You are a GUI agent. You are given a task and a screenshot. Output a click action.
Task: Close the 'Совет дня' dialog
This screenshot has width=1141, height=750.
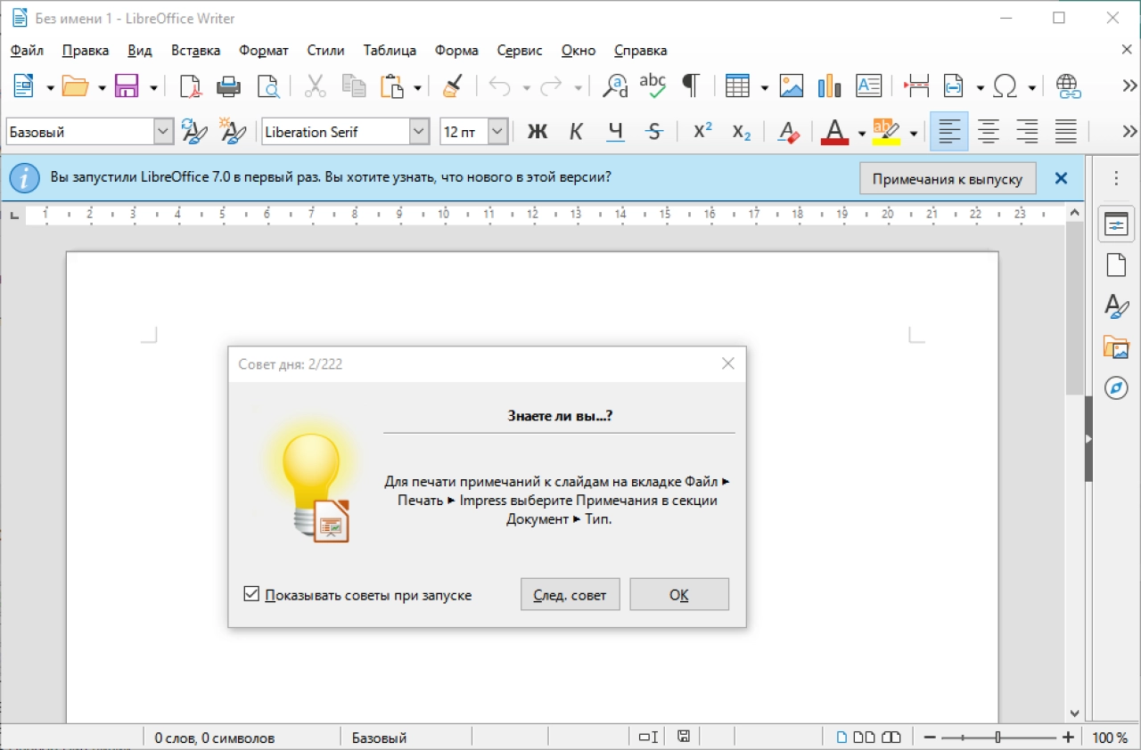[x=728, y=363]
